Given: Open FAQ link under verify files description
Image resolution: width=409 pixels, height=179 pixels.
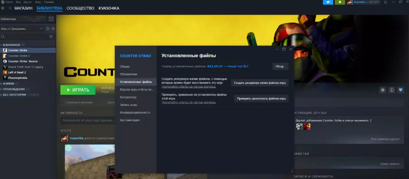Looking at the screenshot, I should coord(189,102).
